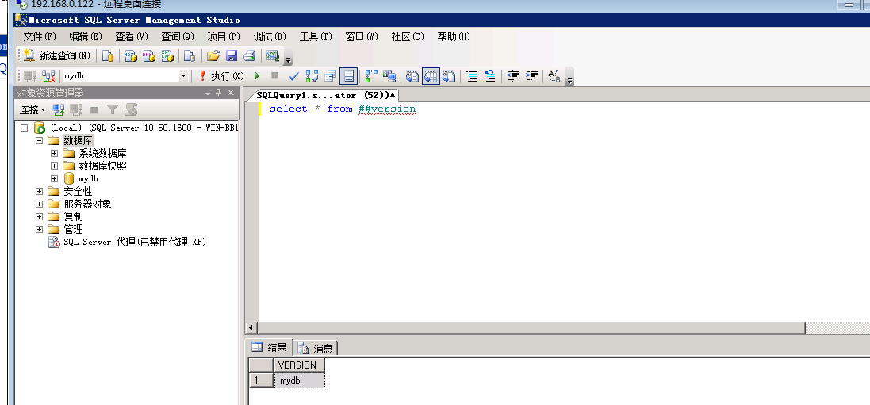The image size is (870, 405).
Task: Collapse the (local) server node
Action: 24,128
